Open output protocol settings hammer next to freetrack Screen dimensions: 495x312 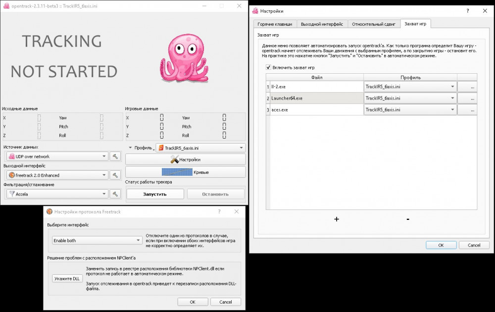115,175
